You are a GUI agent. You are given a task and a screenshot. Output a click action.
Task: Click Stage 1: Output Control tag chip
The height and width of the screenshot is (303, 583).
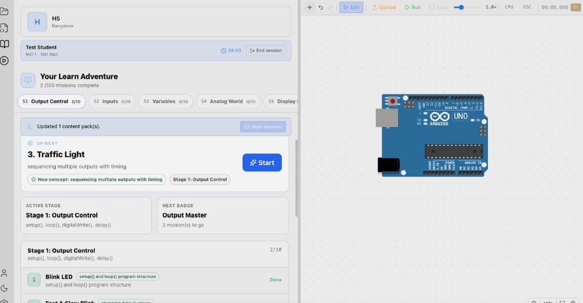coord(200,179)
